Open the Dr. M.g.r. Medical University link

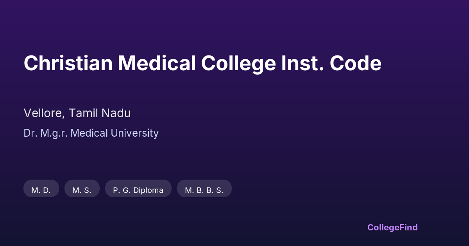point(91,133)
